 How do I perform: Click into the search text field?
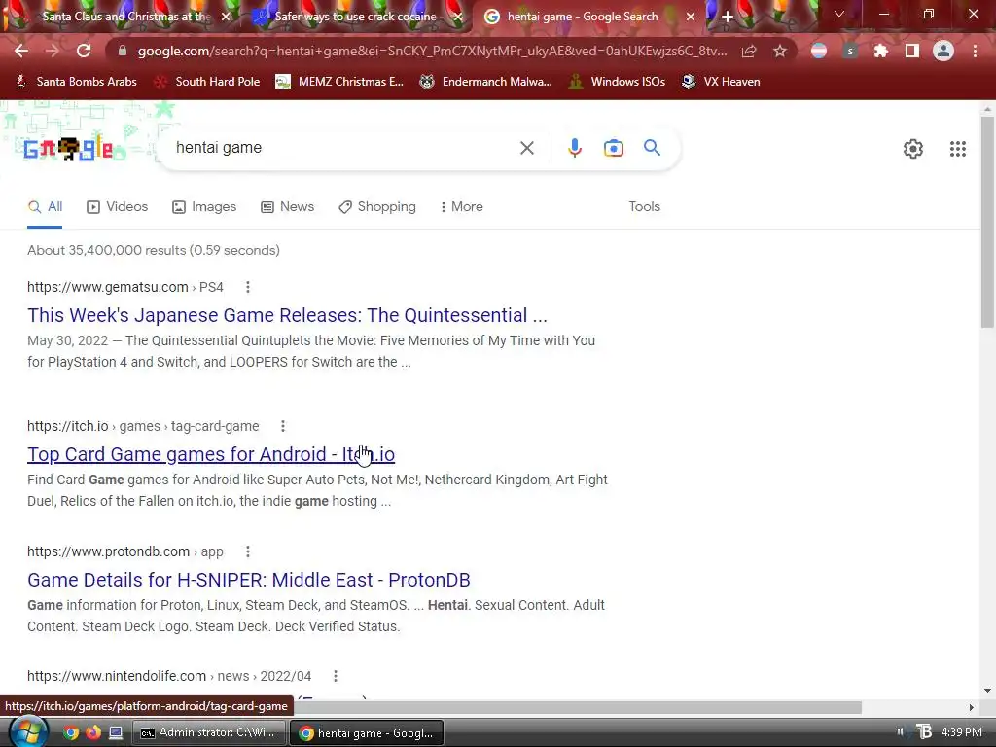(x=343, y=148)
